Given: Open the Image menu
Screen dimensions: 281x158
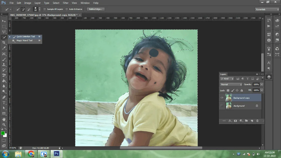Looking at the screenshot, I should (28, 3).
